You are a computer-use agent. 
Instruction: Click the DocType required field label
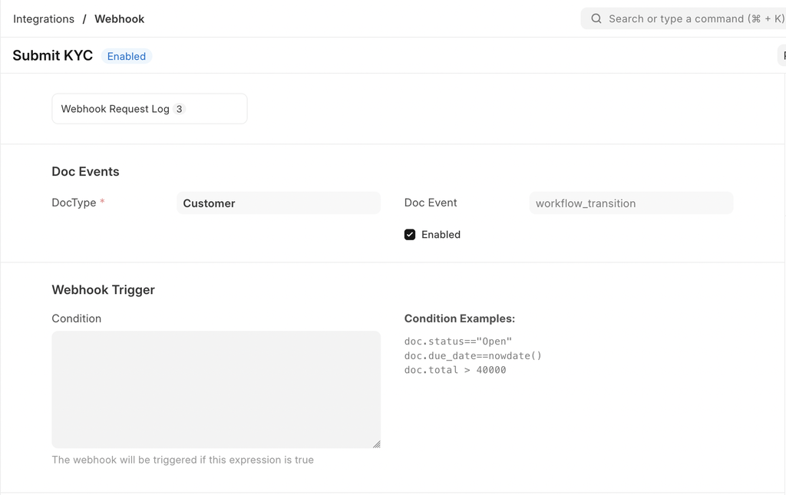tap(73, 202)
